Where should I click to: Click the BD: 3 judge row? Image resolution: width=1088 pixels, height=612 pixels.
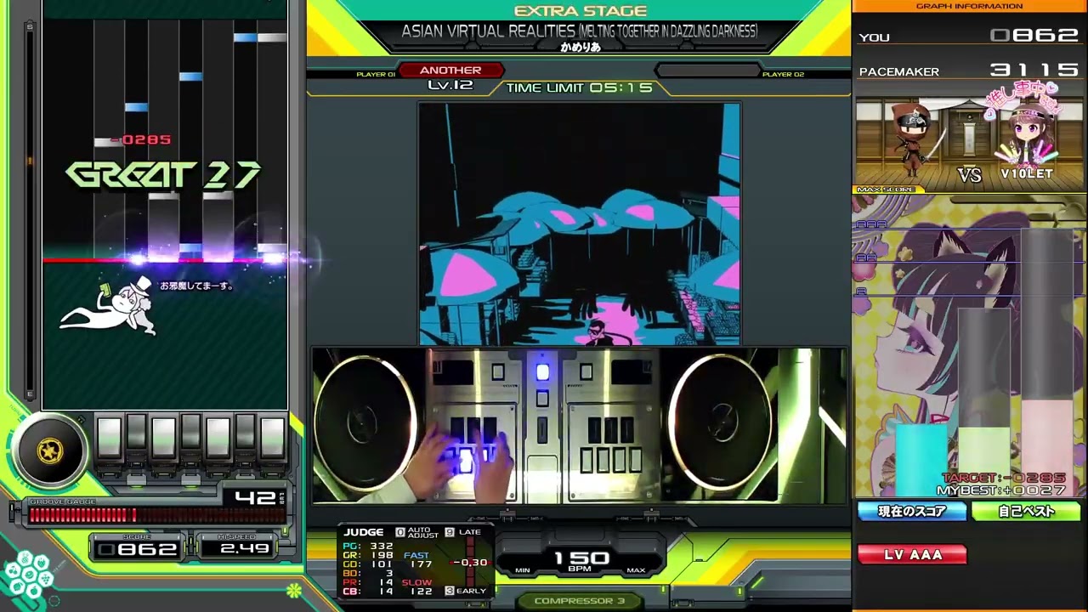click(368, 573)
